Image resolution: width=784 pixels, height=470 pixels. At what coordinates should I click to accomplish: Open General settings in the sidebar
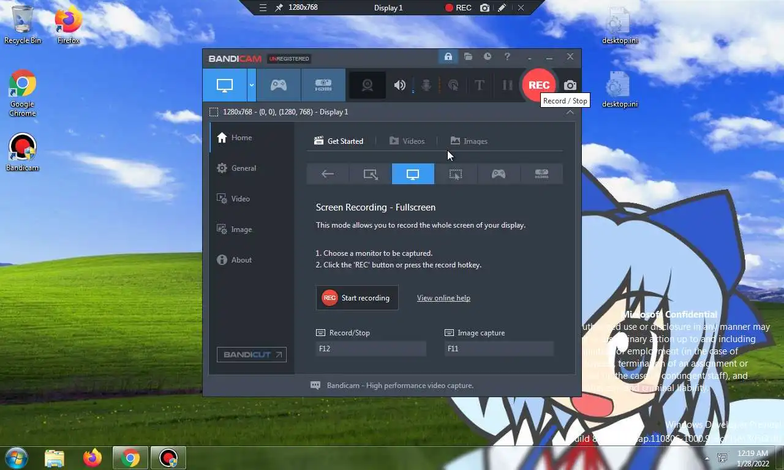pyautogui.click(x=252, y=168)
